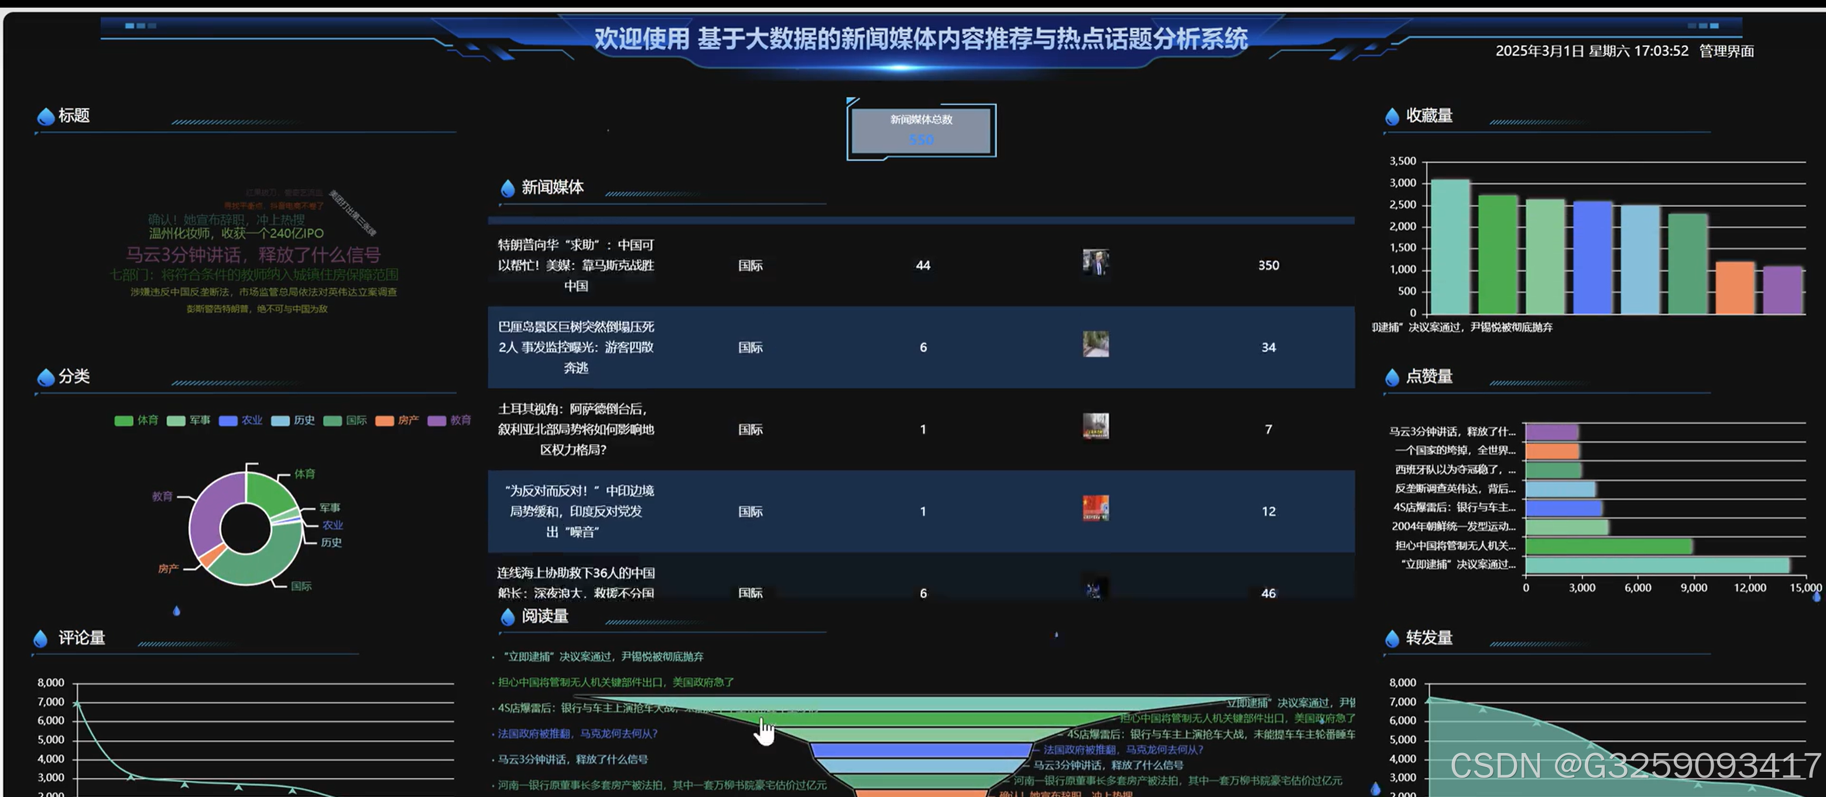Click the “立即逮捕”决议案通过 bar in 点赞量 chart

[x=1657, y=565]
